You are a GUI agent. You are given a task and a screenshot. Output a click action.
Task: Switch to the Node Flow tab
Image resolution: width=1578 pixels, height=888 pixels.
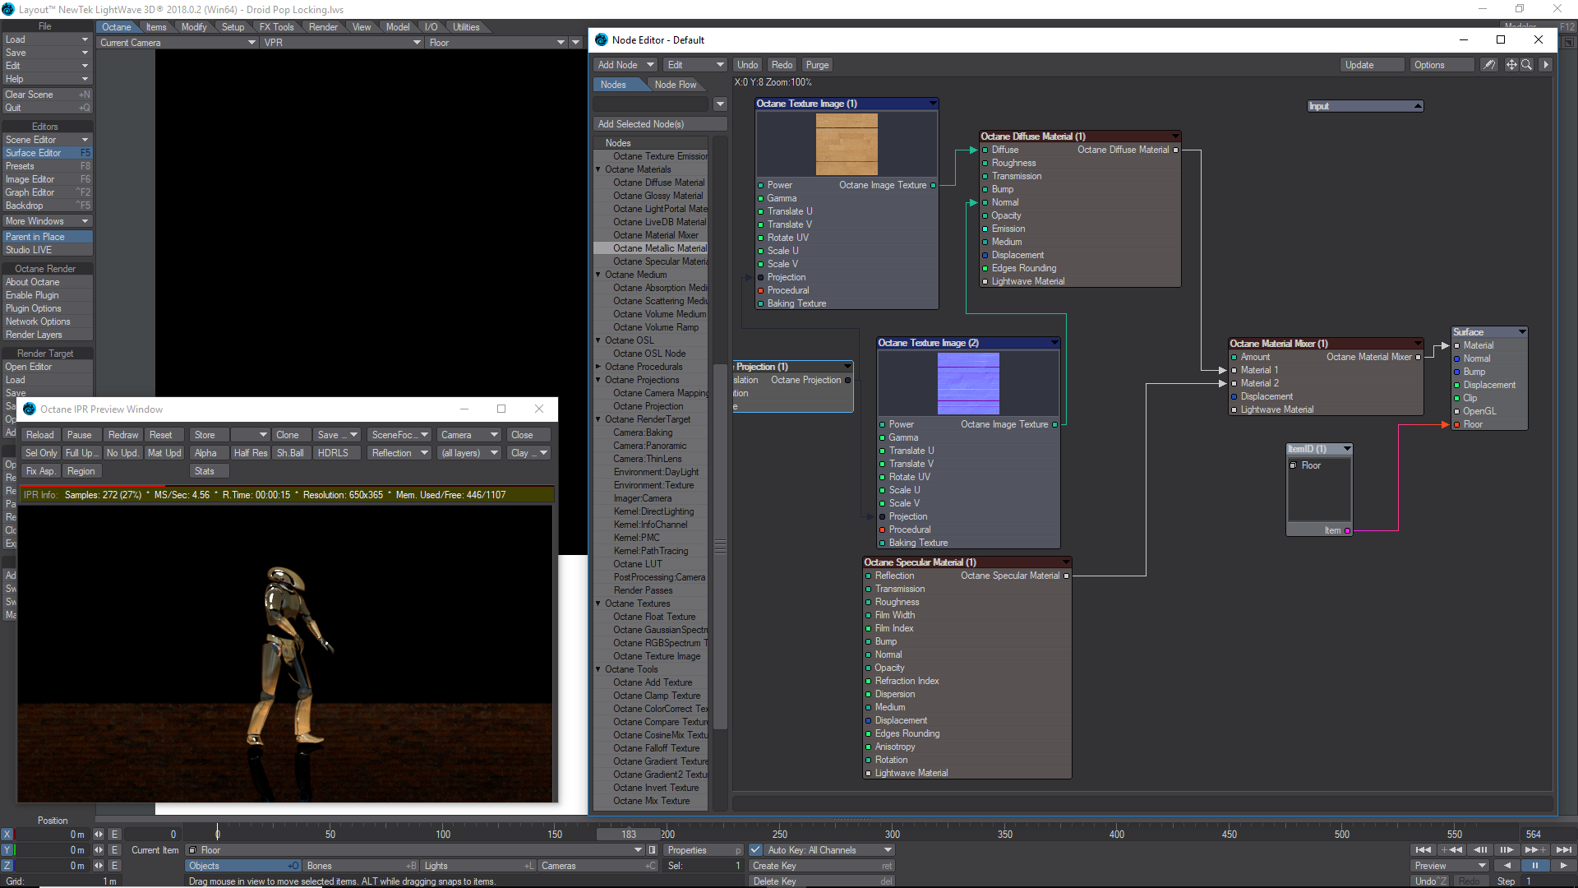(675, 85)
